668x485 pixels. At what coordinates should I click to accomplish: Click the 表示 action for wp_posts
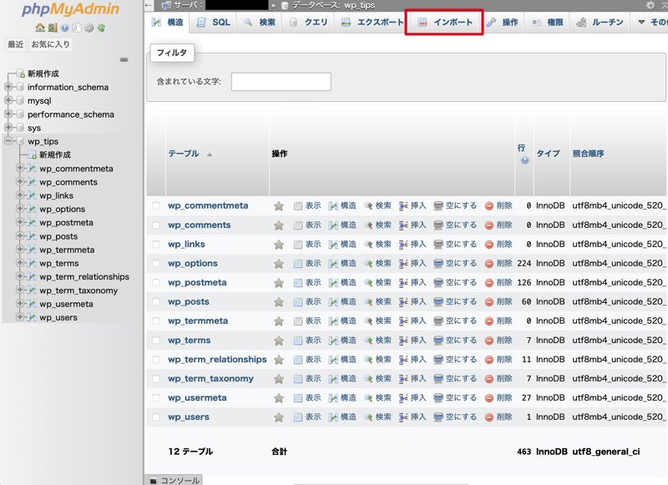point(307,302)
